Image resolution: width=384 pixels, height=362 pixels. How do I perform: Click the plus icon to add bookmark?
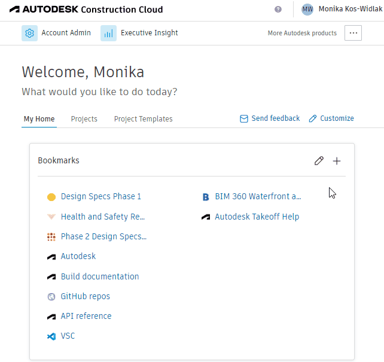click(x=337, y=161)
